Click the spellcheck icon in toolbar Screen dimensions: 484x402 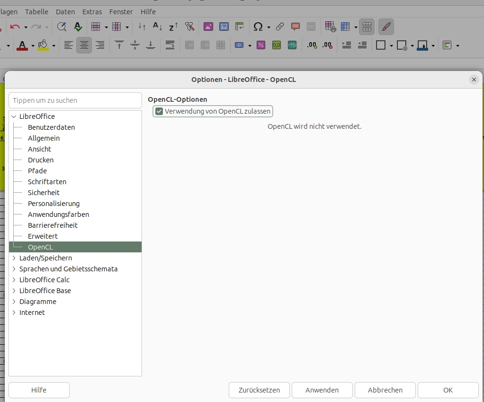click(78, 27)
